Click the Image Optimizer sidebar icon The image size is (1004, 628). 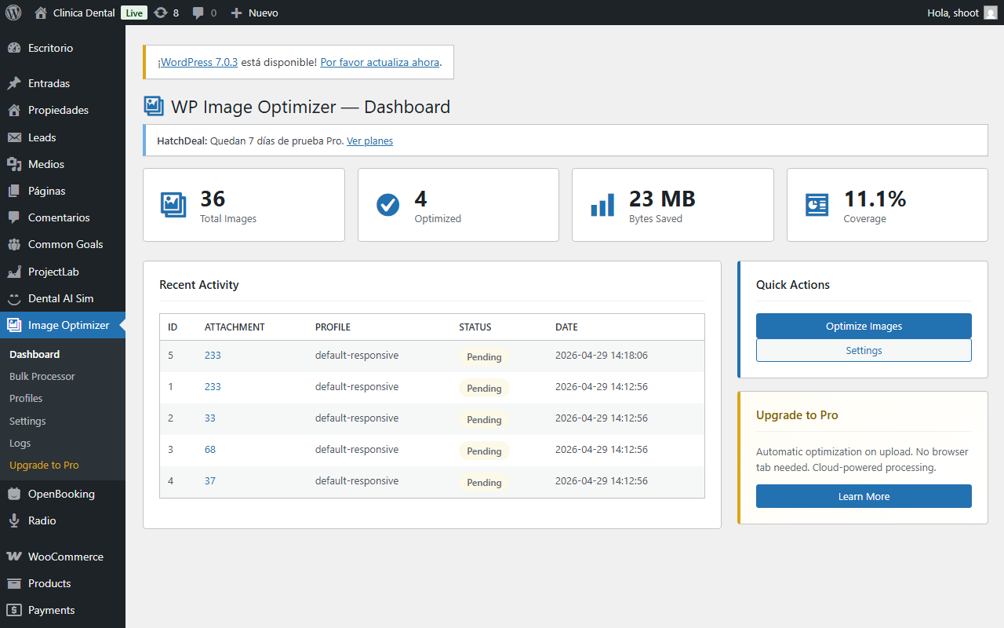point(14,325)
